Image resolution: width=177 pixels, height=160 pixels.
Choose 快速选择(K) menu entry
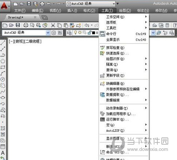point(124,53)
